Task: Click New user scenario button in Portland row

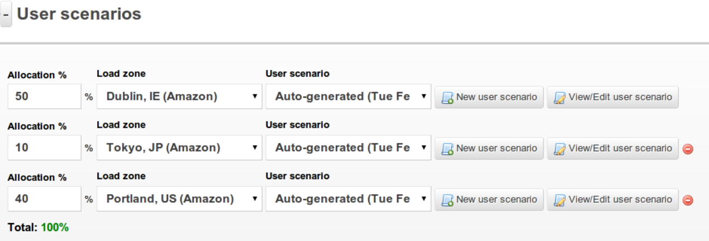Action: pos(489,200)
